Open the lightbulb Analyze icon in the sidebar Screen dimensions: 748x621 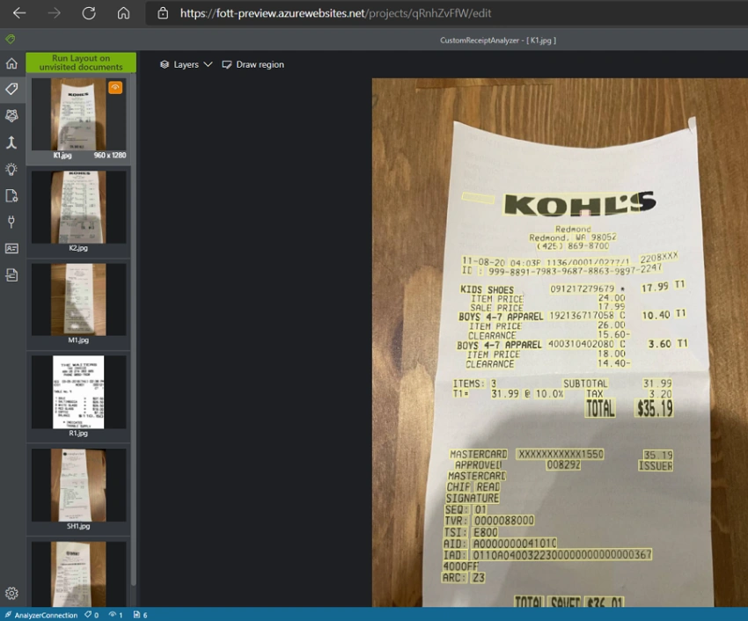coord(11,169)
